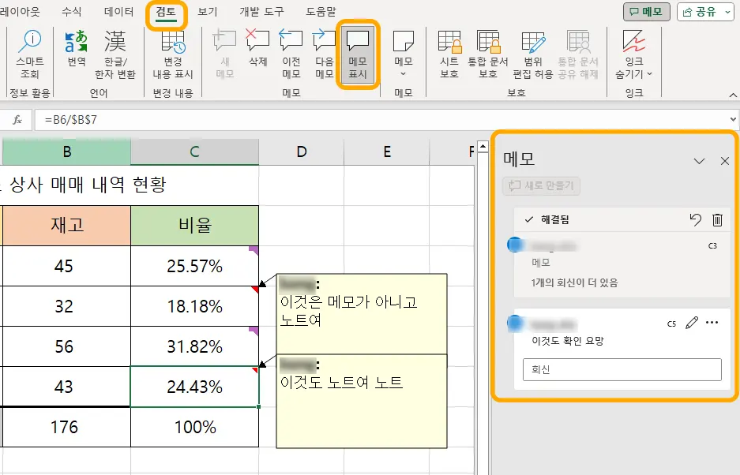Viewport: 740px width, 475px height.
Task: Click the 회신 reply input field
Action: [622, 368]
